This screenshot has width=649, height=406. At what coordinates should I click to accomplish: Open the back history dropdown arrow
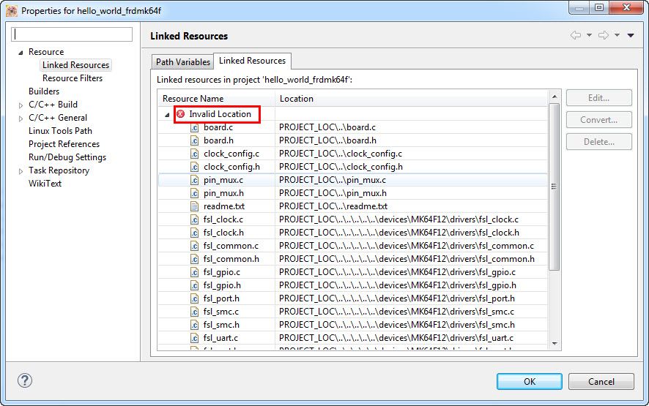(589, 35)
